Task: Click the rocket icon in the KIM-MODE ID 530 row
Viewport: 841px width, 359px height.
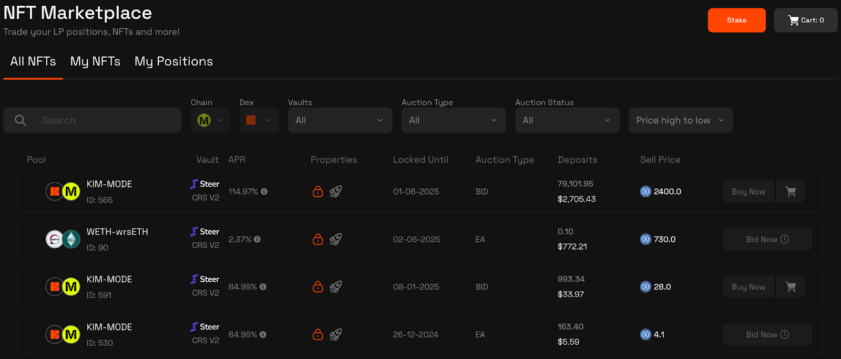Action: [336, 334]
